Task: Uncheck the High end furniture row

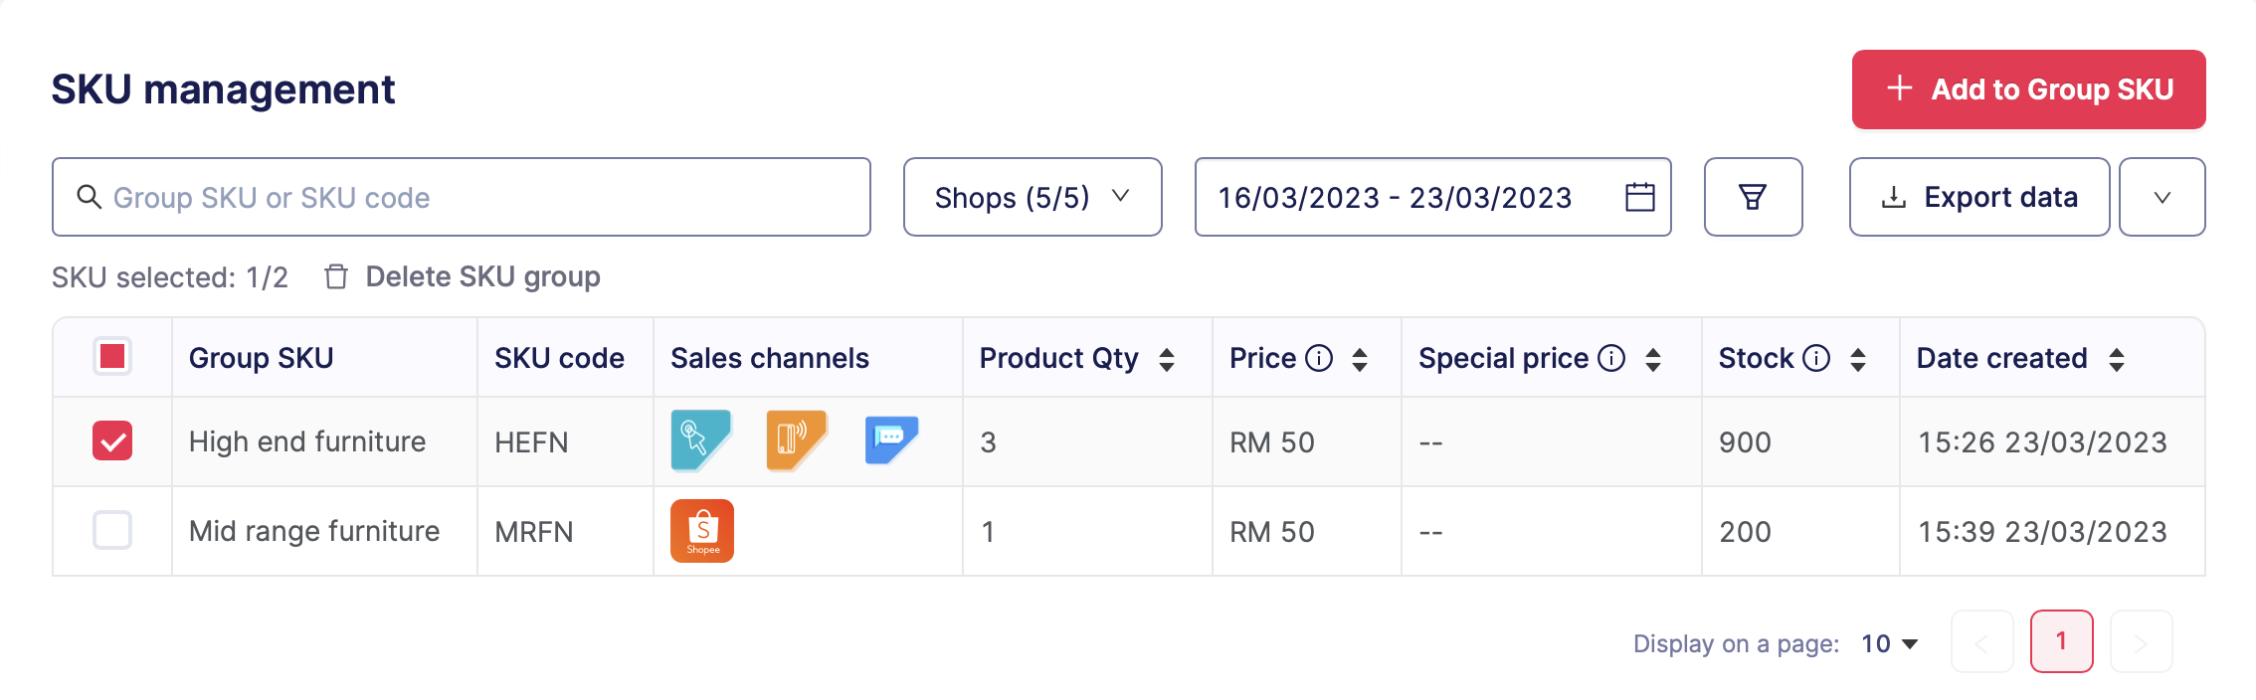Action: (x=112, y=440)
